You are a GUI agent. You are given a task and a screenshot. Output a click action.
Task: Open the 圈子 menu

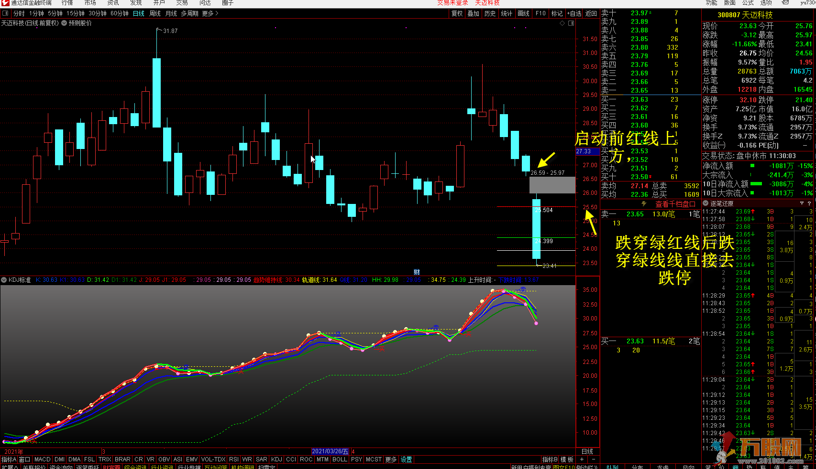coord(228,2)
